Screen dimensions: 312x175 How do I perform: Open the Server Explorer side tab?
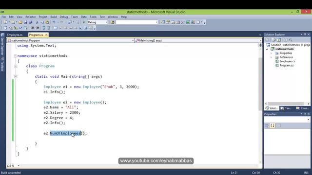[x=2, y=44]
